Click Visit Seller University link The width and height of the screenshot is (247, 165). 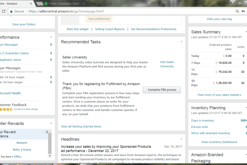(167, 64)
